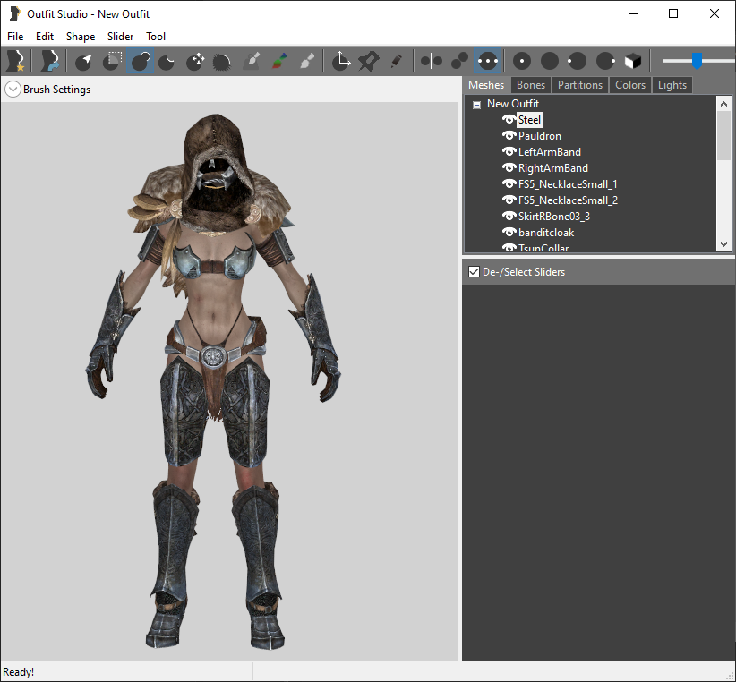
Task: Click mesh list scrollbar up arrow
Action: pyautogui.click(x=723, y=104)
